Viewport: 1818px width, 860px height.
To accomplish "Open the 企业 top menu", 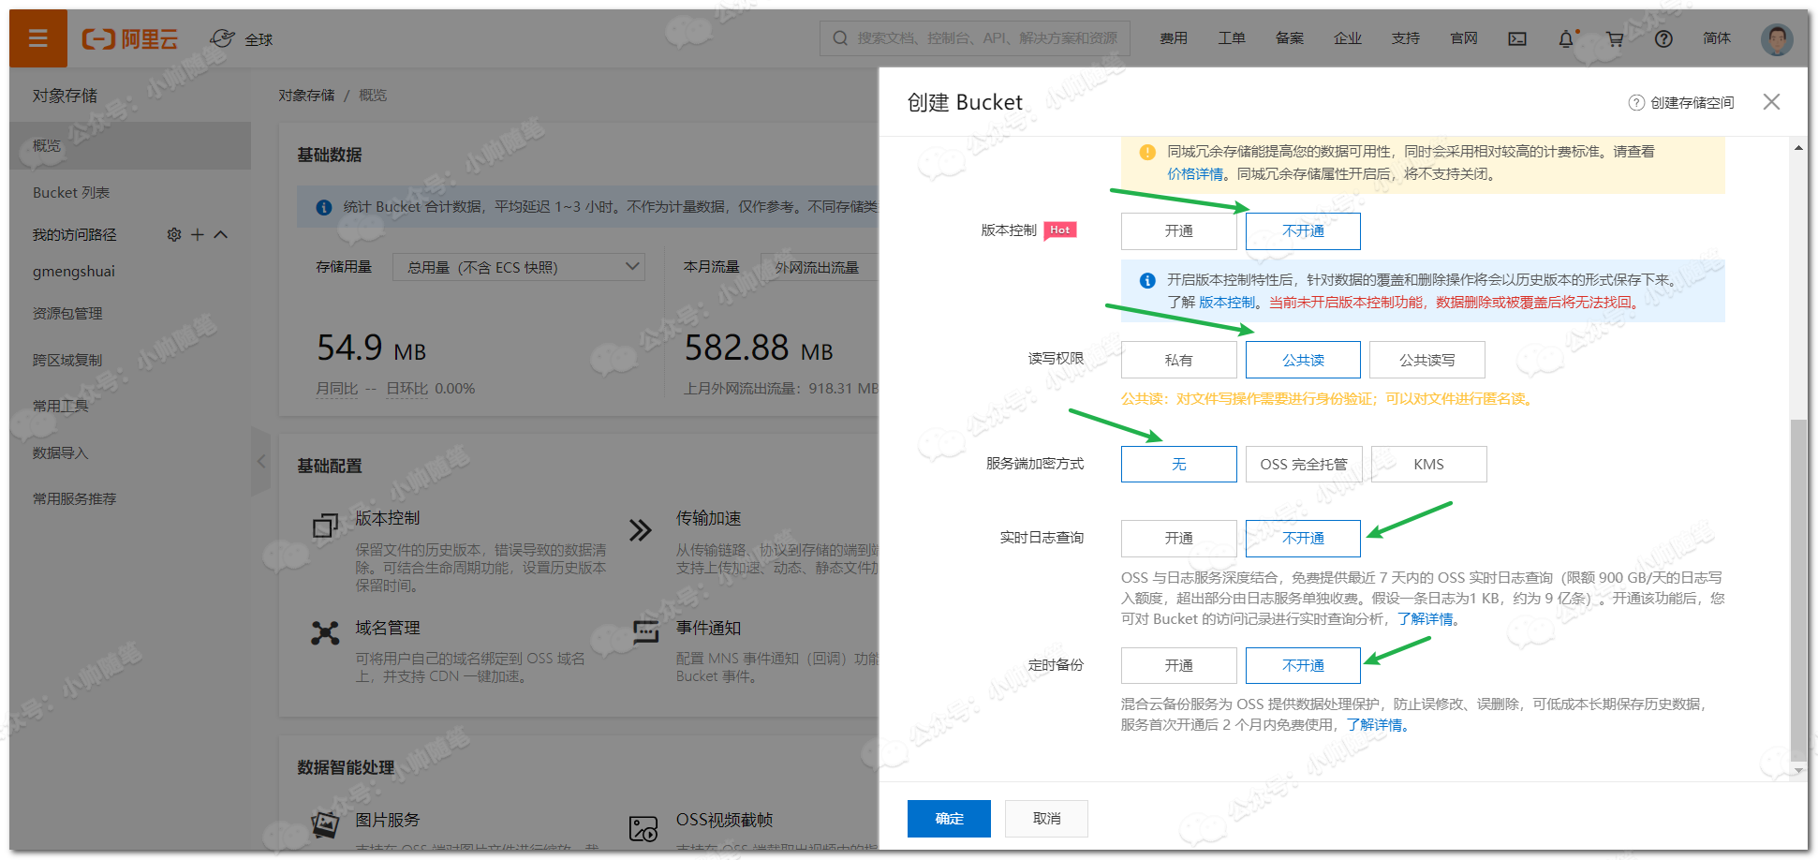I will 1347,38.
